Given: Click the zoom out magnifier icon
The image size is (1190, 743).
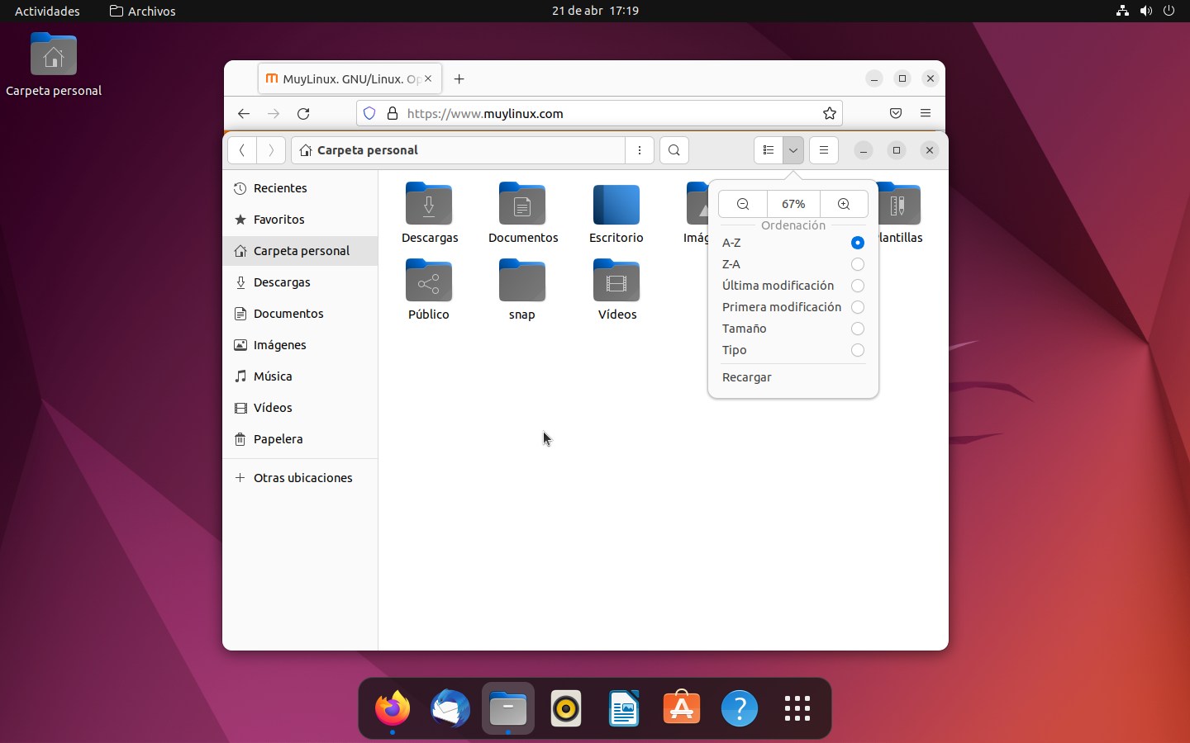Looking at the screenshot, I should pos(743,204).
